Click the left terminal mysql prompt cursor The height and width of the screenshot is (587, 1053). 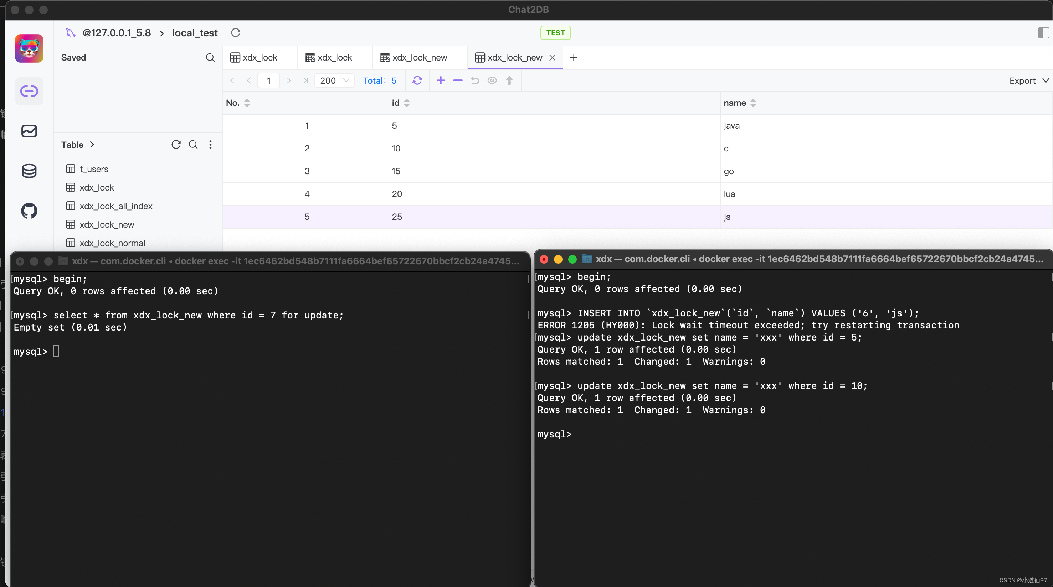pos(56,351)
